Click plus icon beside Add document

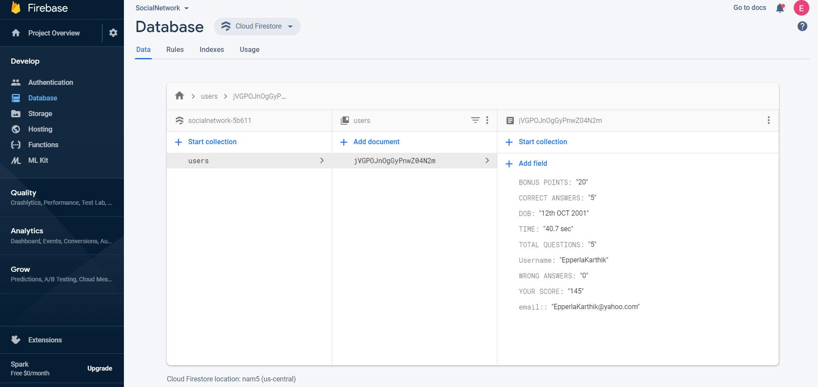[x=344, y=142]
